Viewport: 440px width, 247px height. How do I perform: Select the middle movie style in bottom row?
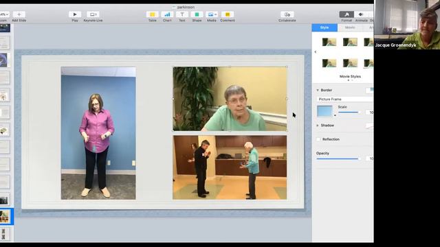point(350,63)
